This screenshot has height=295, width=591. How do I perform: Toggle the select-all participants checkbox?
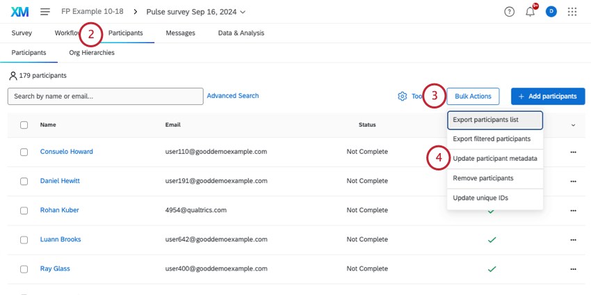pos(24,125)
